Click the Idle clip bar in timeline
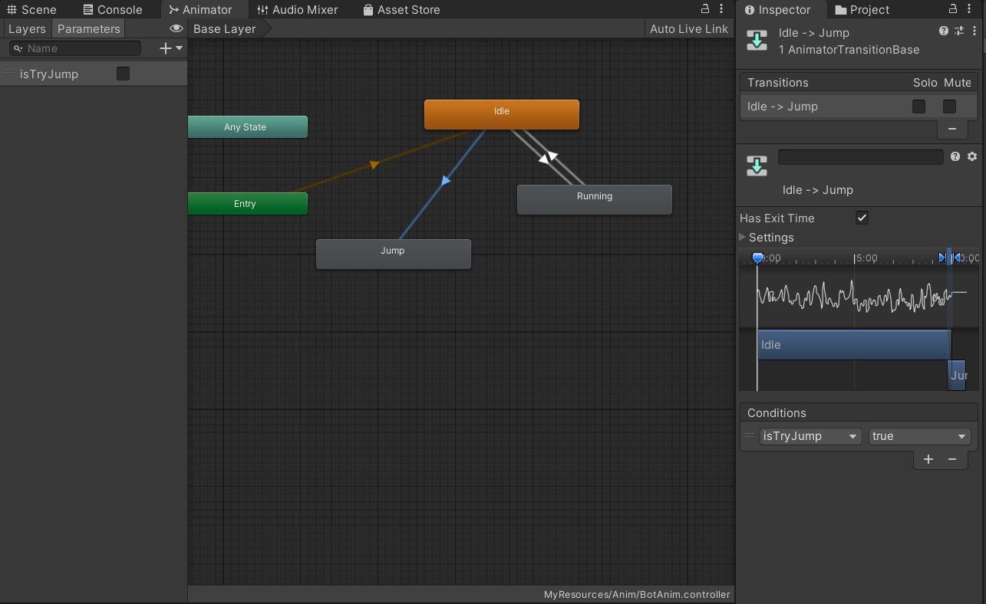 (854, 345)
